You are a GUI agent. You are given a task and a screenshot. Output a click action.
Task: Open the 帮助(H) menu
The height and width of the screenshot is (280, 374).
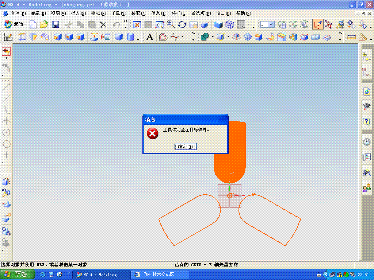point(243,13)
